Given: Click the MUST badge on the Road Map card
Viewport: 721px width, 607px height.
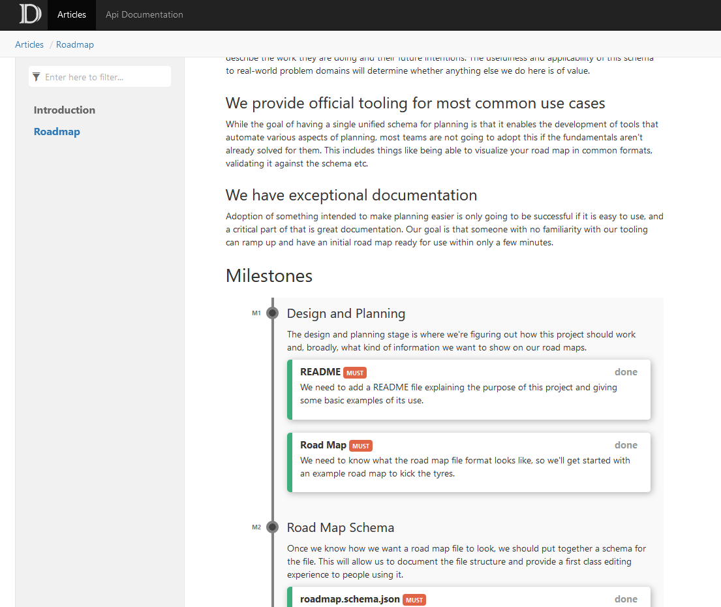Looking at the screenshot, I should tap(360, 445).
